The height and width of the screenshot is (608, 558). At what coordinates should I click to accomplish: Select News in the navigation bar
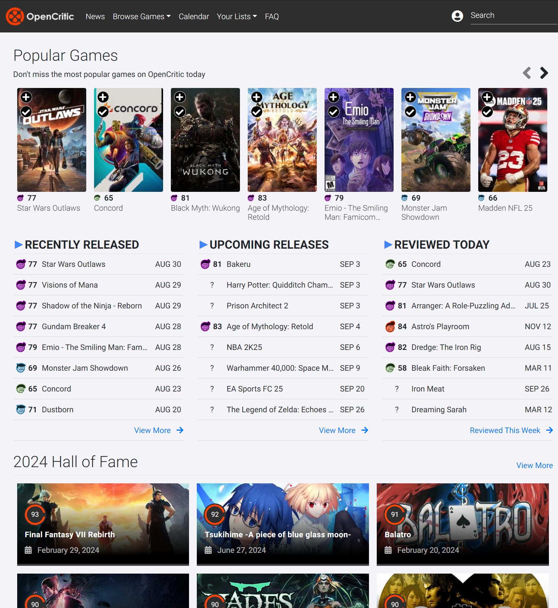point(95,16)
